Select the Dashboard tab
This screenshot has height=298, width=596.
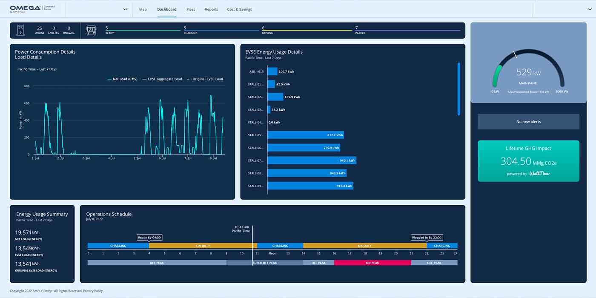point(166,9)
